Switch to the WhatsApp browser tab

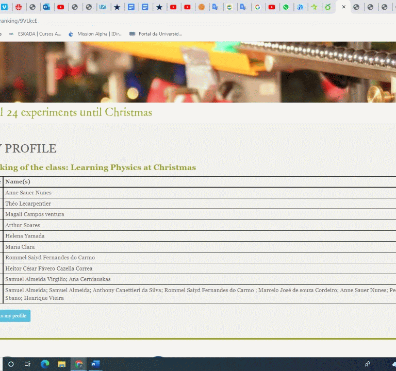click(286, 7)
